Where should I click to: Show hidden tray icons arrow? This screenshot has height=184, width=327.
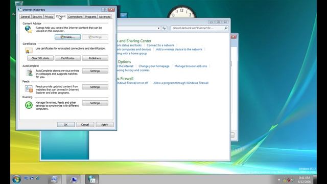pyautogui.click(x=279, y=179)
